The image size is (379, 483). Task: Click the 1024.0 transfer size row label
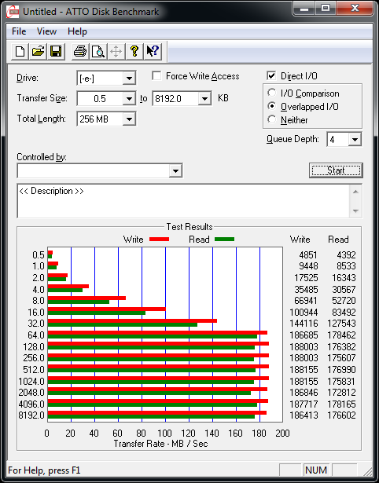(31, 382)
